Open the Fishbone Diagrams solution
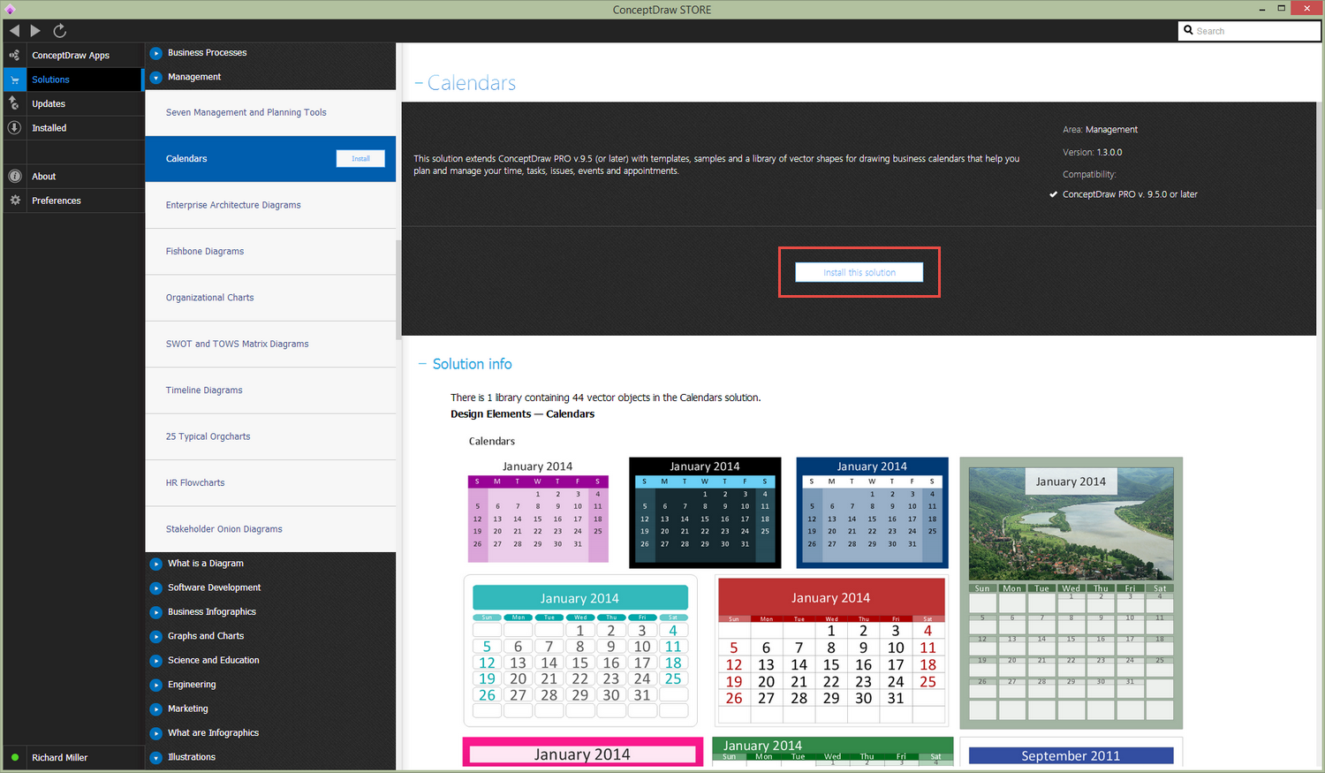This screenshot has height=773, width=1325. tap(270, 252)
